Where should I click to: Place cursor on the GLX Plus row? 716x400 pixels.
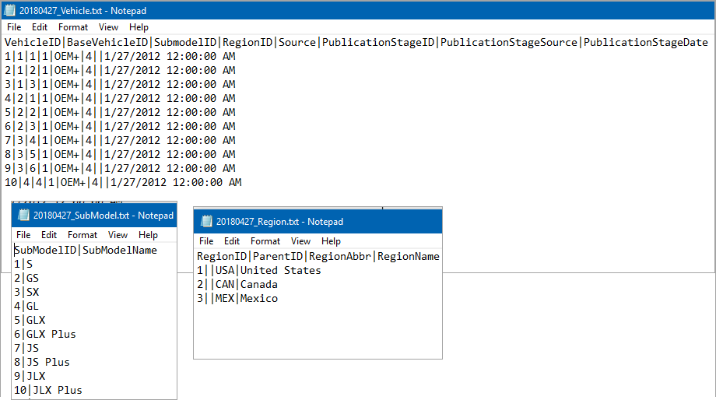click(45, 335)
